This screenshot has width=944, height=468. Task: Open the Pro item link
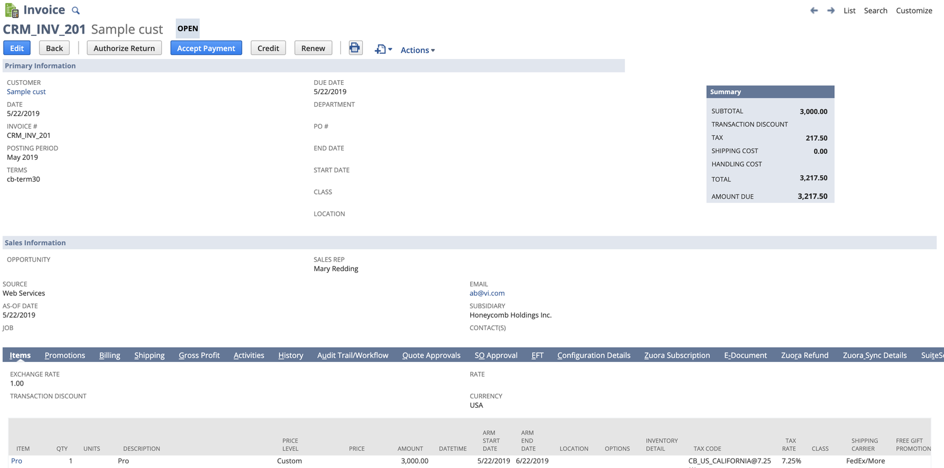17,461
